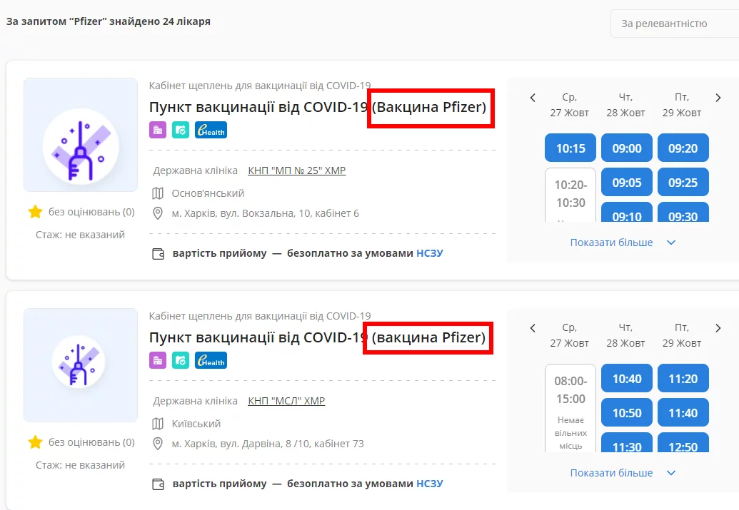This screenshot has width=739, height=510.
Task: Book the 09:25 time slot
Action: tap(683, 182)
